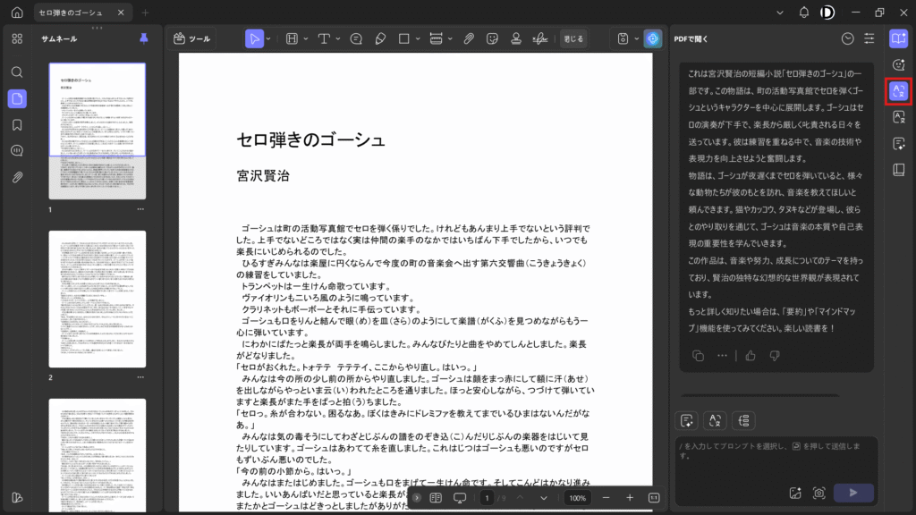
Task: Unpin the thumbnail panel with pin icon
Action: point(144,38)
